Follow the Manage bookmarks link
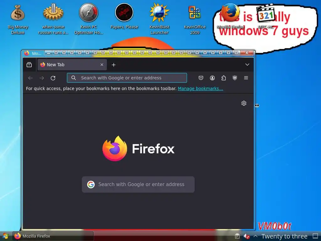The height and width of the screenshot is (241, 321). 200,88
